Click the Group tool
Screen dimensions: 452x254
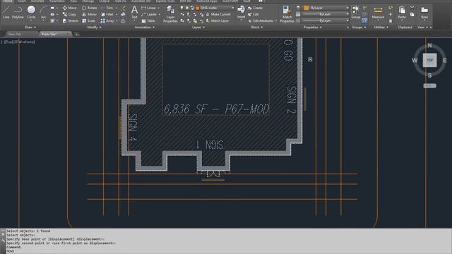tap(355, 13)
